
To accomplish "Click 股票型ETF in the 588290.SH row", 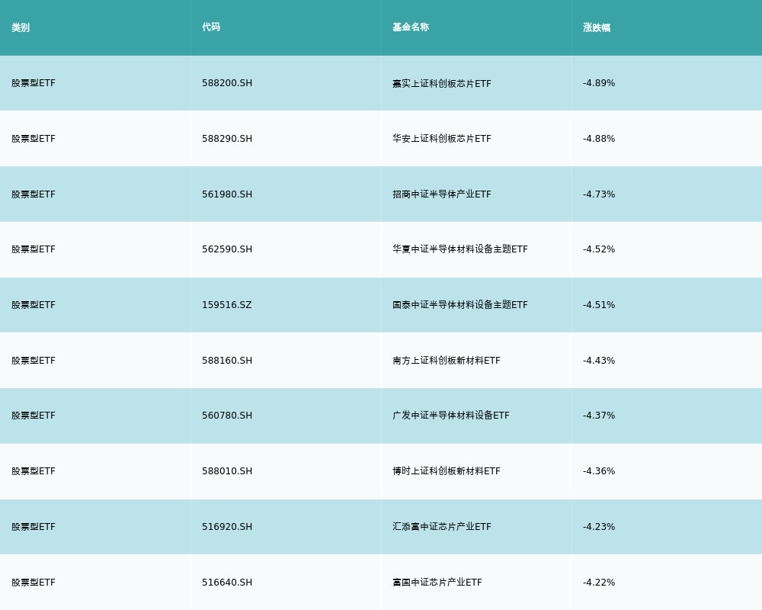I will [34, 139].
